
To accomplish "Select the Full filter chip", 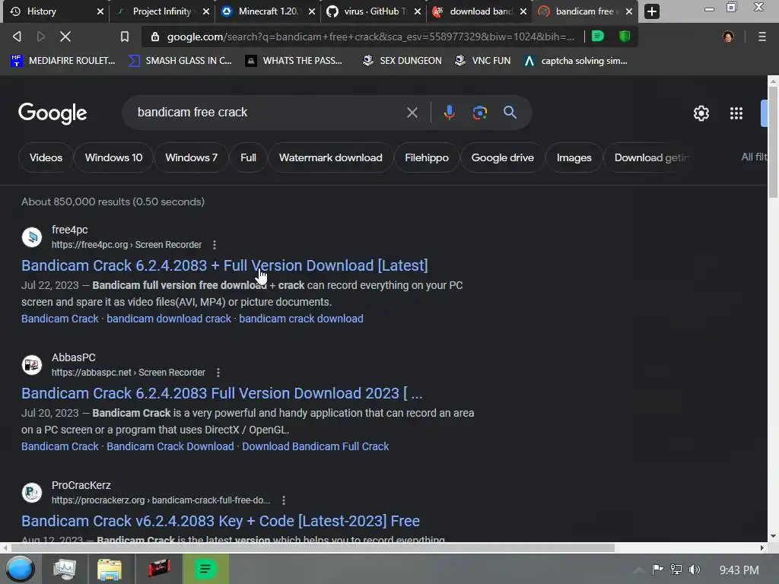I will 248,157.
